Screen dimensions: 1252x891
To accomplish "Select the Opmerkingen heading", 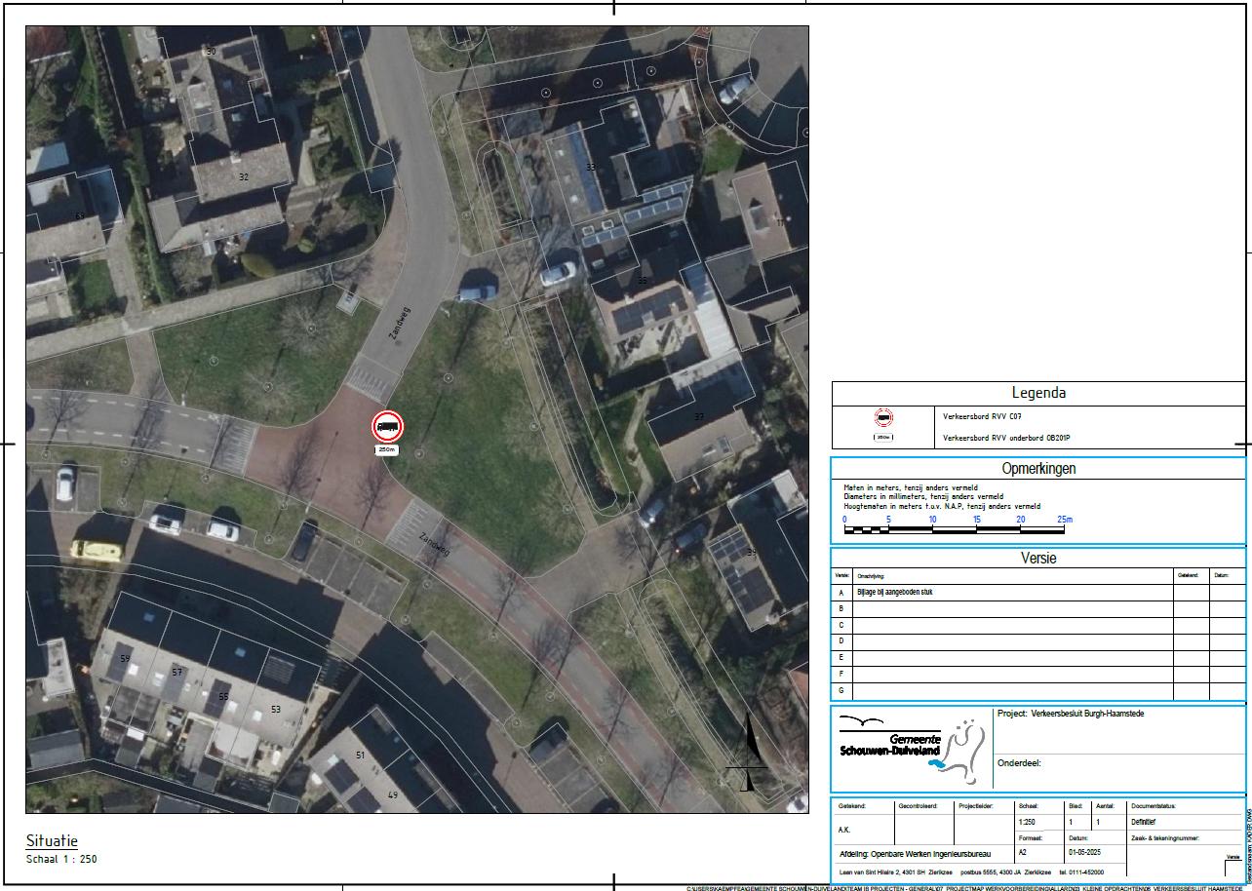I will point(1037,469).
